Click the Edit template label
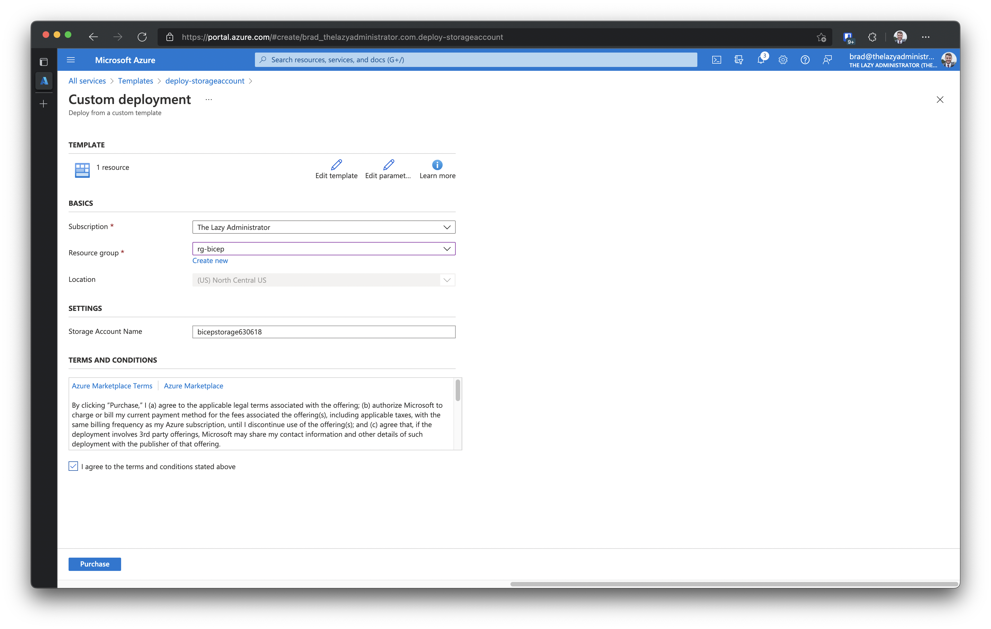 coord(336,176)
